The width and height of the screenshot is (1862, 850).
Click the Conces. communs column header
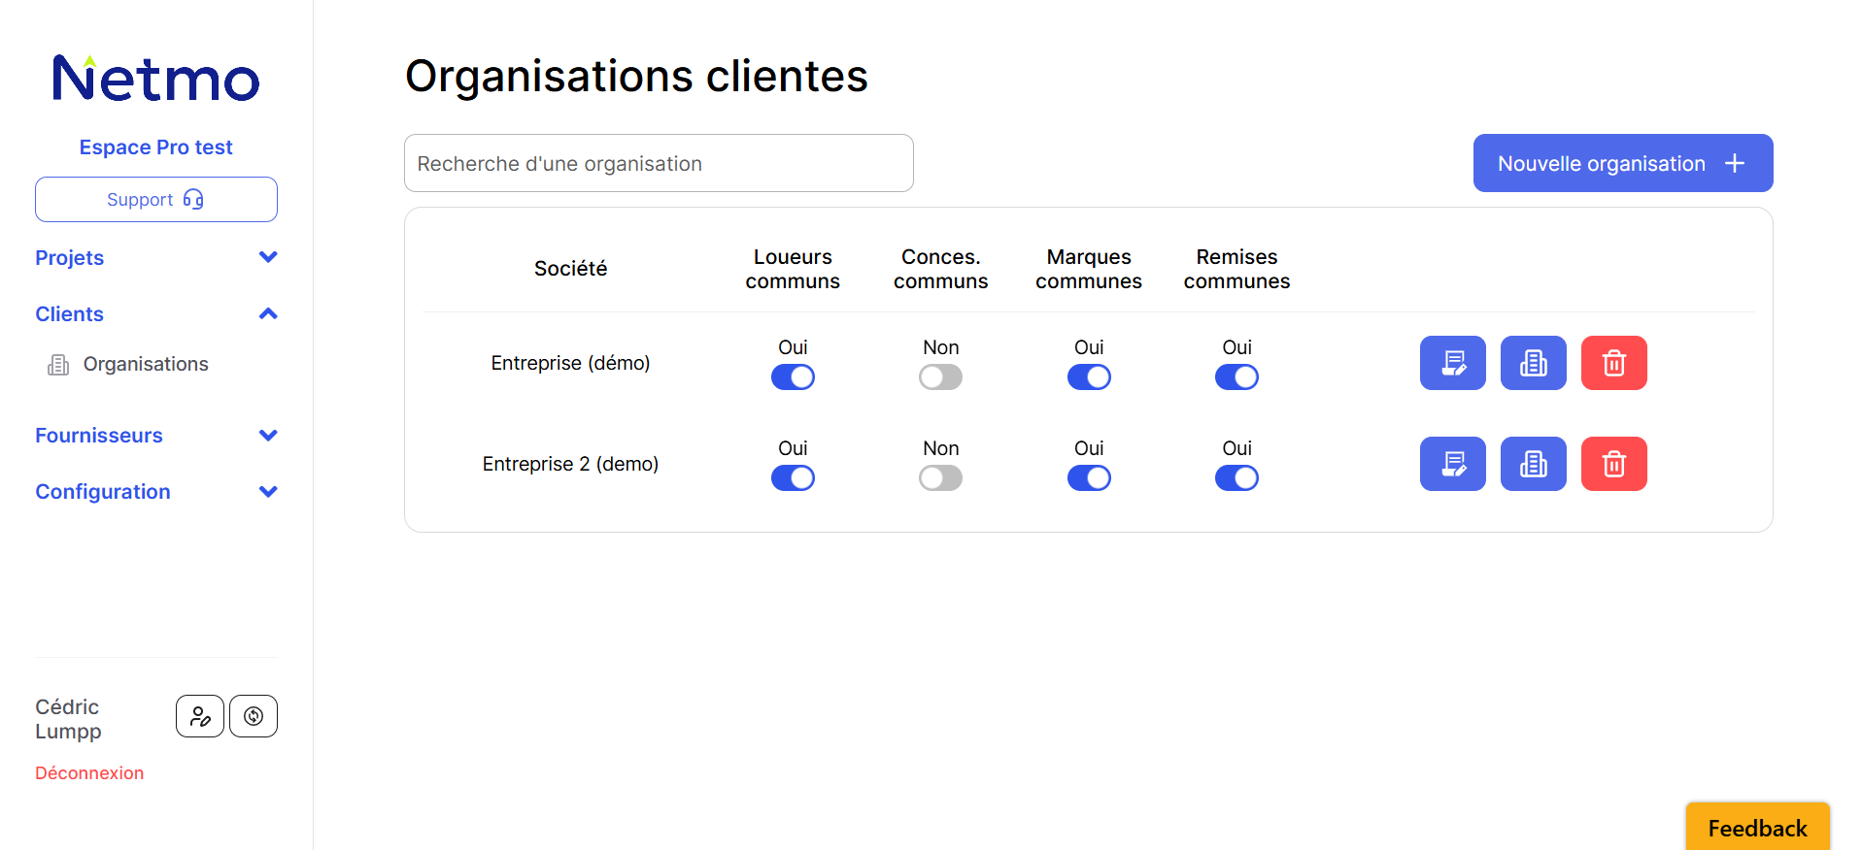tap(940, 269)
